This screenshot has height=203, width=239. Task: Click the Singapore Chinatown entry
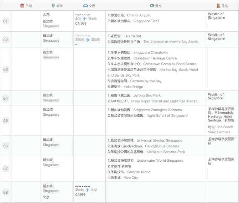click(x=137, y=52)
